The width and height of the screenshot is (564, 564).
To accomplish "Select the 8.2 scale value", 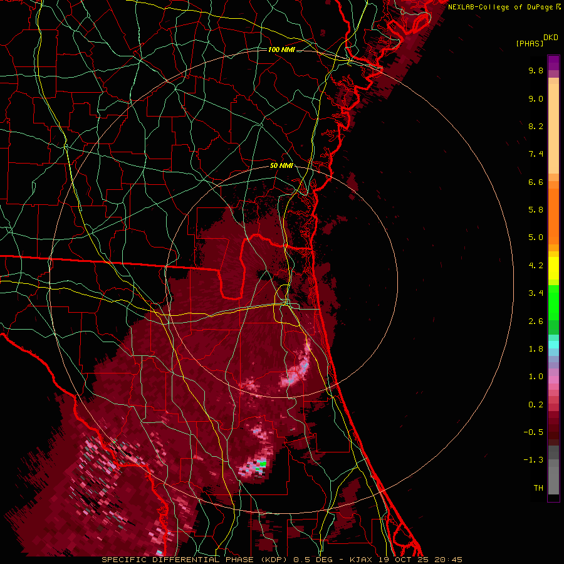I will pyautogui.click(x=536, y=126).
